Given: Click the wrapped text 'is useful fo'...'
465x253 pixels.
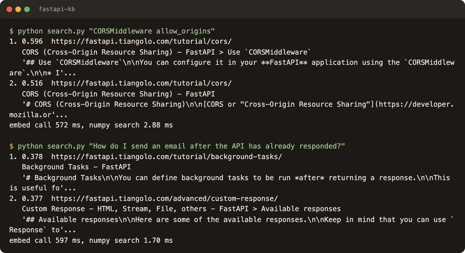Looking at the screenshot, I should coord(43,188).
